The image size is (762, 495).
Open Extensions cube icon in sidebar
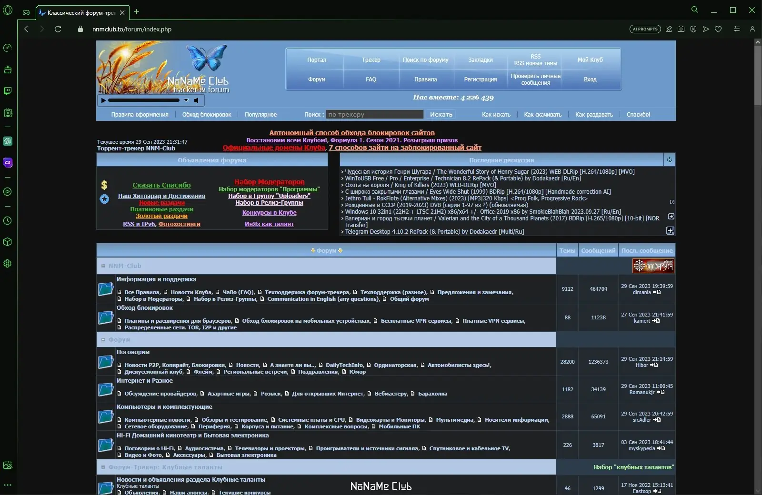tap(8, 242)
